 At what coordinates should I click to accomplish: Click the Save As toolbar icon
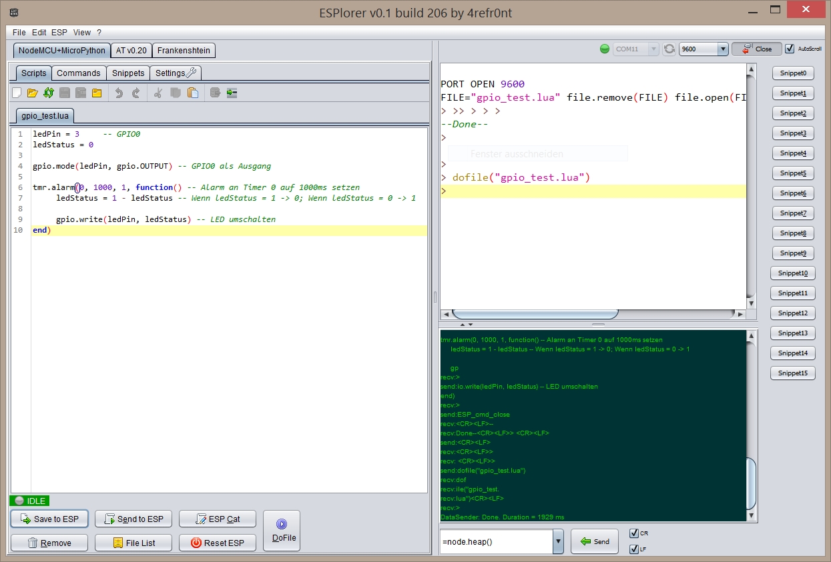[81, 93]
